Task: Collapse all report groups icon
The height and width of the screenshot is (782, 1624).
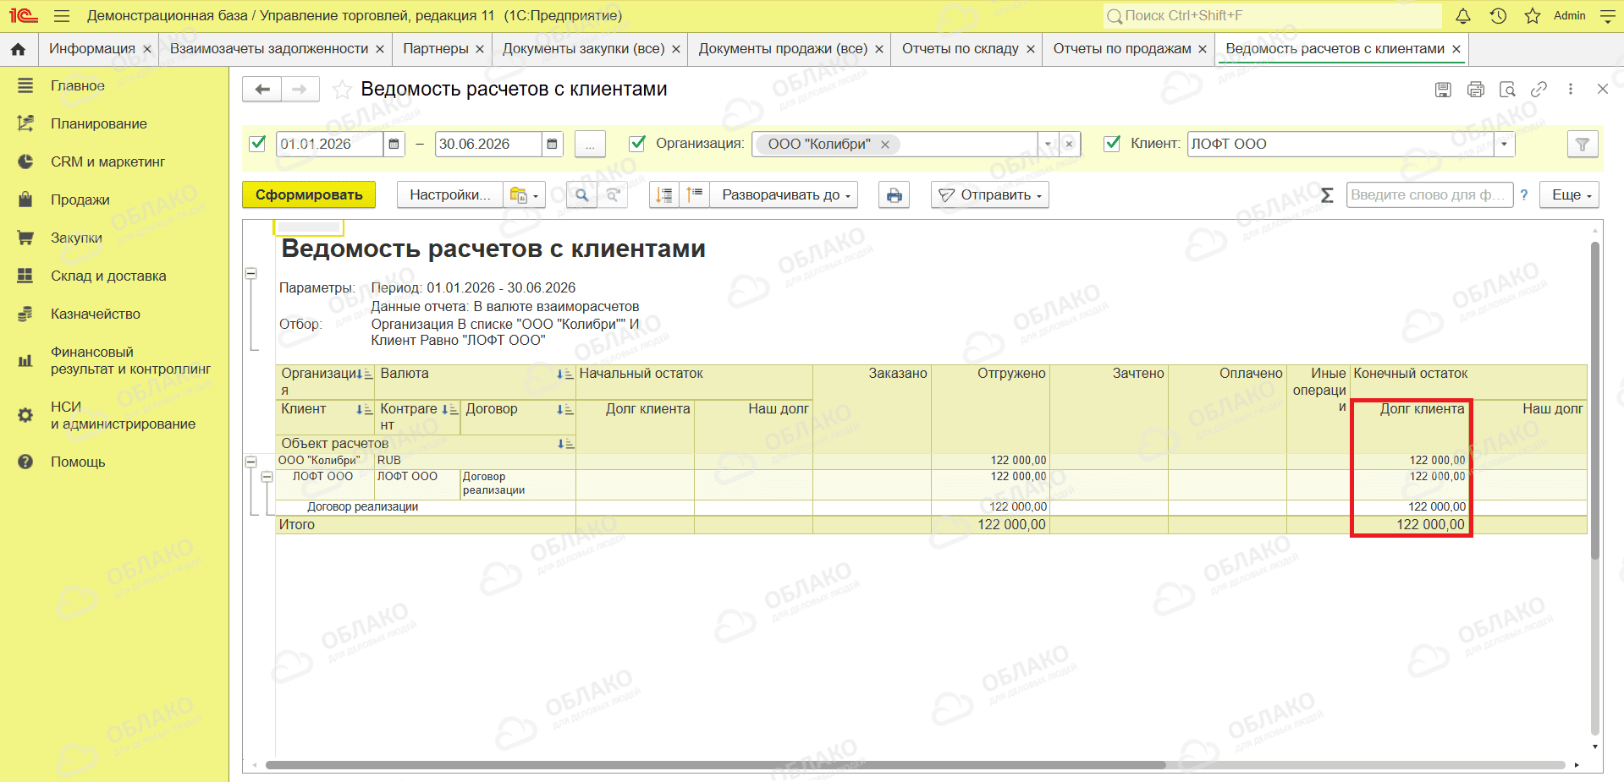Action: (x=664, y=195)
